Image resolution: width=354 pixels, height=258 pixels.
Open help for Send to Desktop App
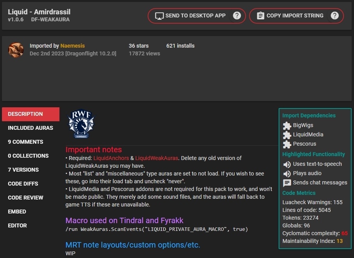coord(237,15)
